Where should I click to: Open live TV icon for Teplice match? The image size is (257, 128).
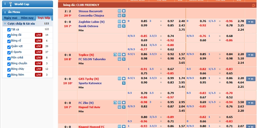coord(115,55)
